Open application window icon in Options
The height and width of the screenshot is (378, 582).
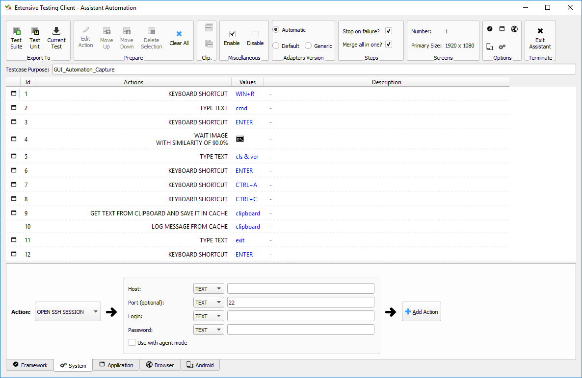tap(502, 29)
